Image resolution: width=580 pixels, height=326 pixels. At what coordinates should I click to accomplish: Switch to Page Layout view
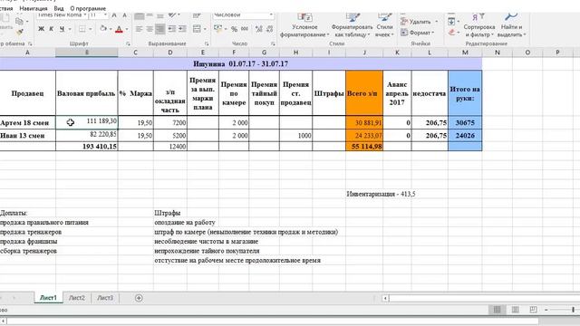tap(516, 310)
